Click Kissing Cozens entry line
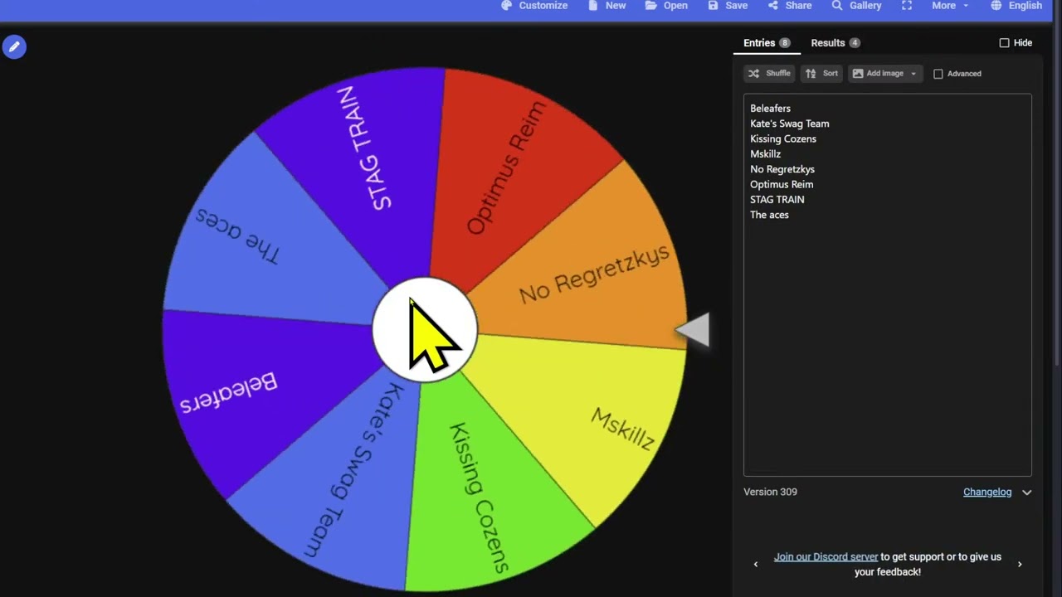 tap(783, 139)
